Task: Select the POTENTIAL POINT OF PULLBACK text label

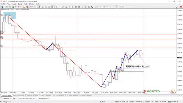Action: pyautogui.click(x=138, y=66)
